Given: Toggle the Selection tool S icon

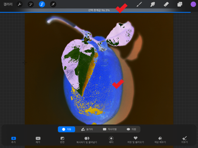Looking at the screenshot, I should [42, 4].
